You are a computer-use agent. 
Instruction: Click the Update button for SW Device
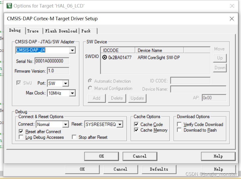pos(137,98)
